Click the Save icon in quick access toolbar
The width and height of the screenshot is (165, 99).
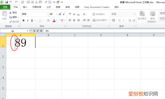[x=7, y=2]
